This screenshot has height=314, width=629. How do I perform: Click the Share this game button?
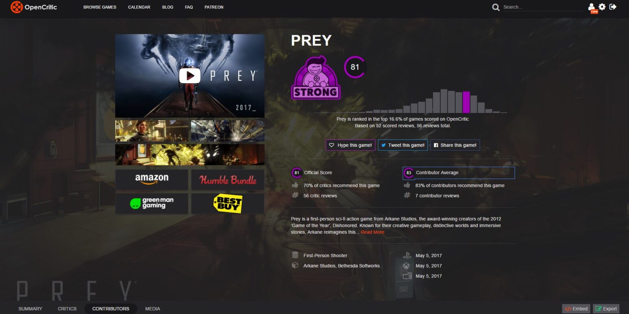point(455,145)
